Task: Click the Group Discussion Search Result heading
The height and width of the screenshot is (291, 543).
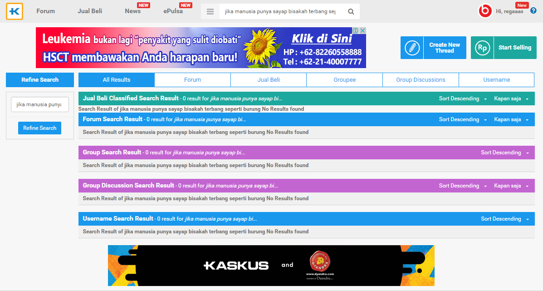Action: [128, 186]
